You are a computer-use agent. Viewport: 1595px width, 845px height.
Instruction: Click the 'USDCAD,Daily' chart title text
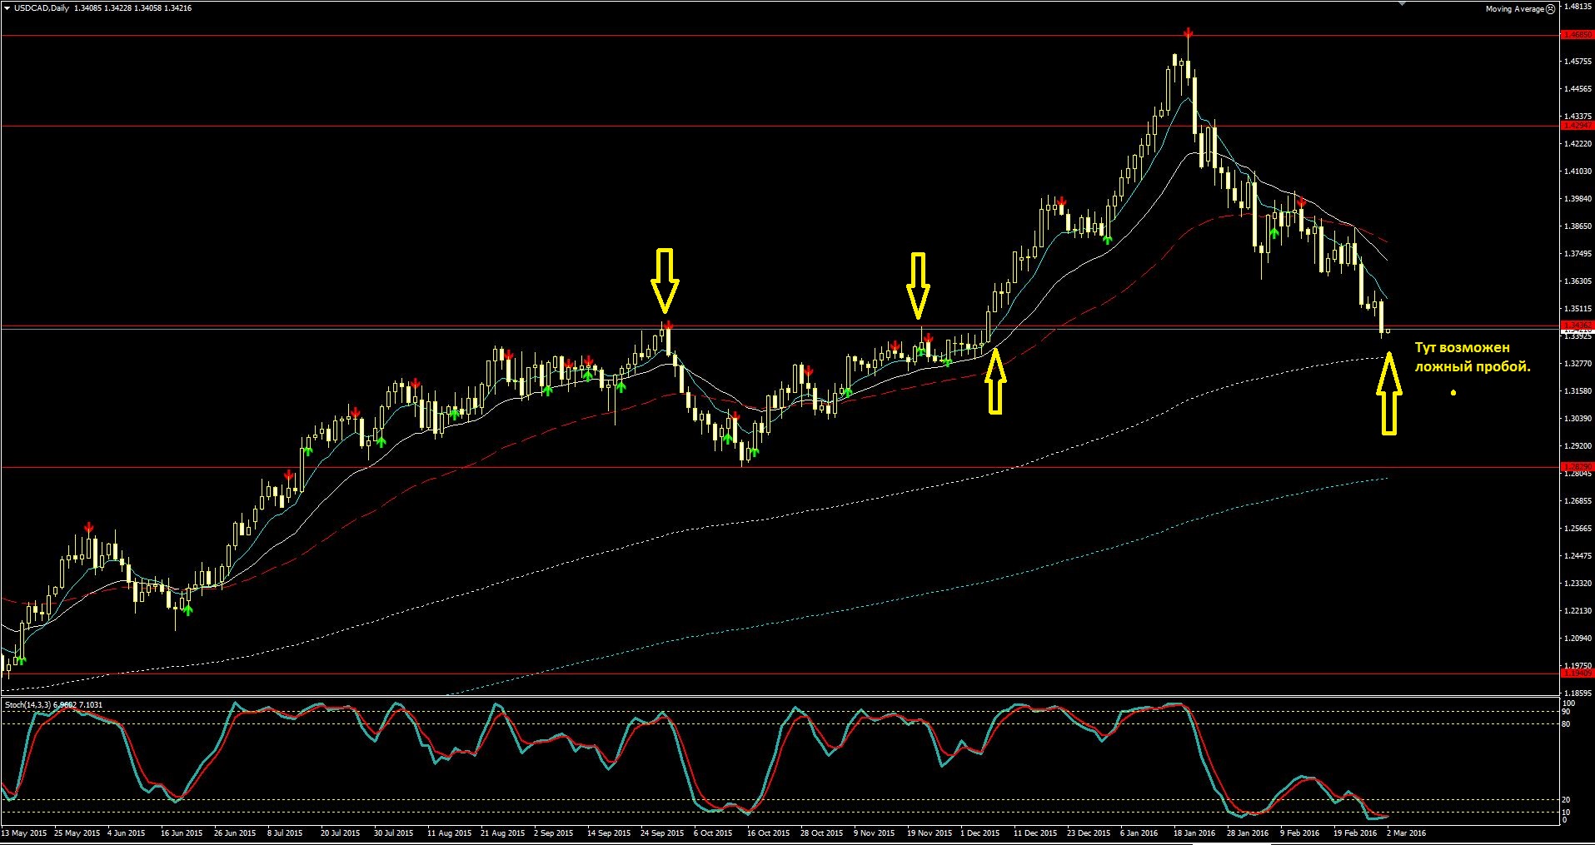click(42, 8)
